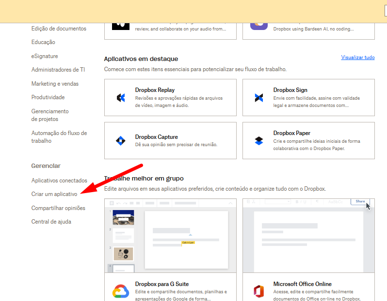Open the Dropbox Sign title

click(290, 90)
